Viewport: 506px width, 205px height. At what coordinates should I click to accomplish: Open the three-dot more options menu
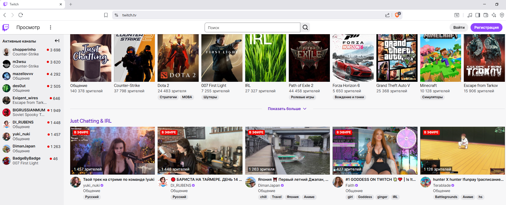click(50, 27)
